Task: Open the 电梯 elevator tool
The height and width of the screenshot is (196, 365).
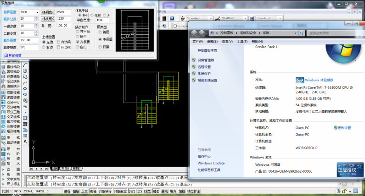Action: pyautogui.click(x=11, y=138)
